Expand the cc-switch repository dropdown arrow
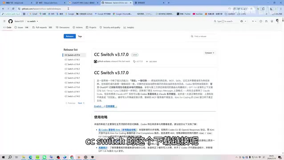This screenshot has height=160, width=284. point(37,21)
